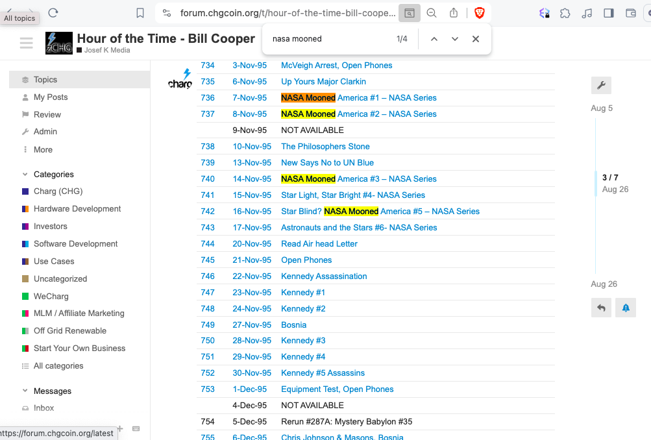Open Start Your Own Business category
Image resolution: width=651 pixels, height=440 pixels.
click(x=79, y=348)
